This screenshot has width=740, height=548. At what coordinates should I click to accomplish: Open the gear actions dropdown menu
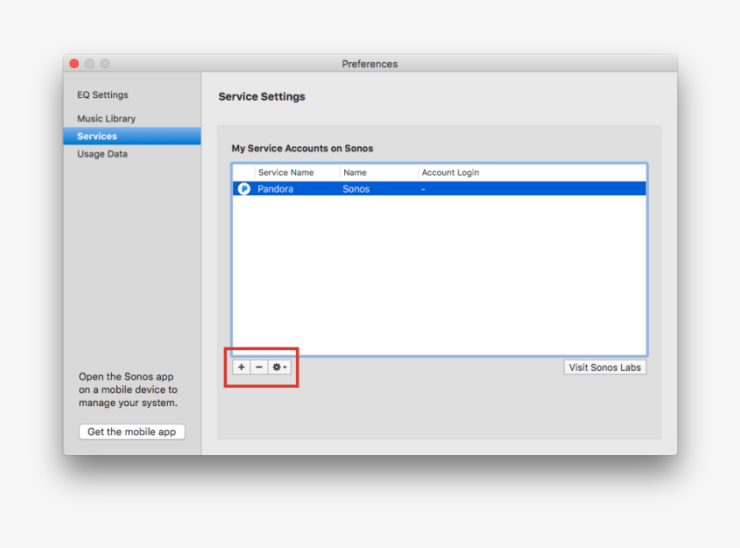tap(280, 367)
